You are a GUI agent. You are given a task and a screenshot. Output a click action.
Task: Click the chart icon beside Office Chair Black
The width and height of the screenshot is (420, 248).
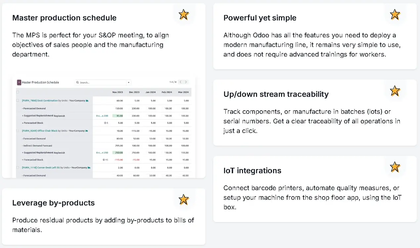pyautogui.click(x=87, y=131)
